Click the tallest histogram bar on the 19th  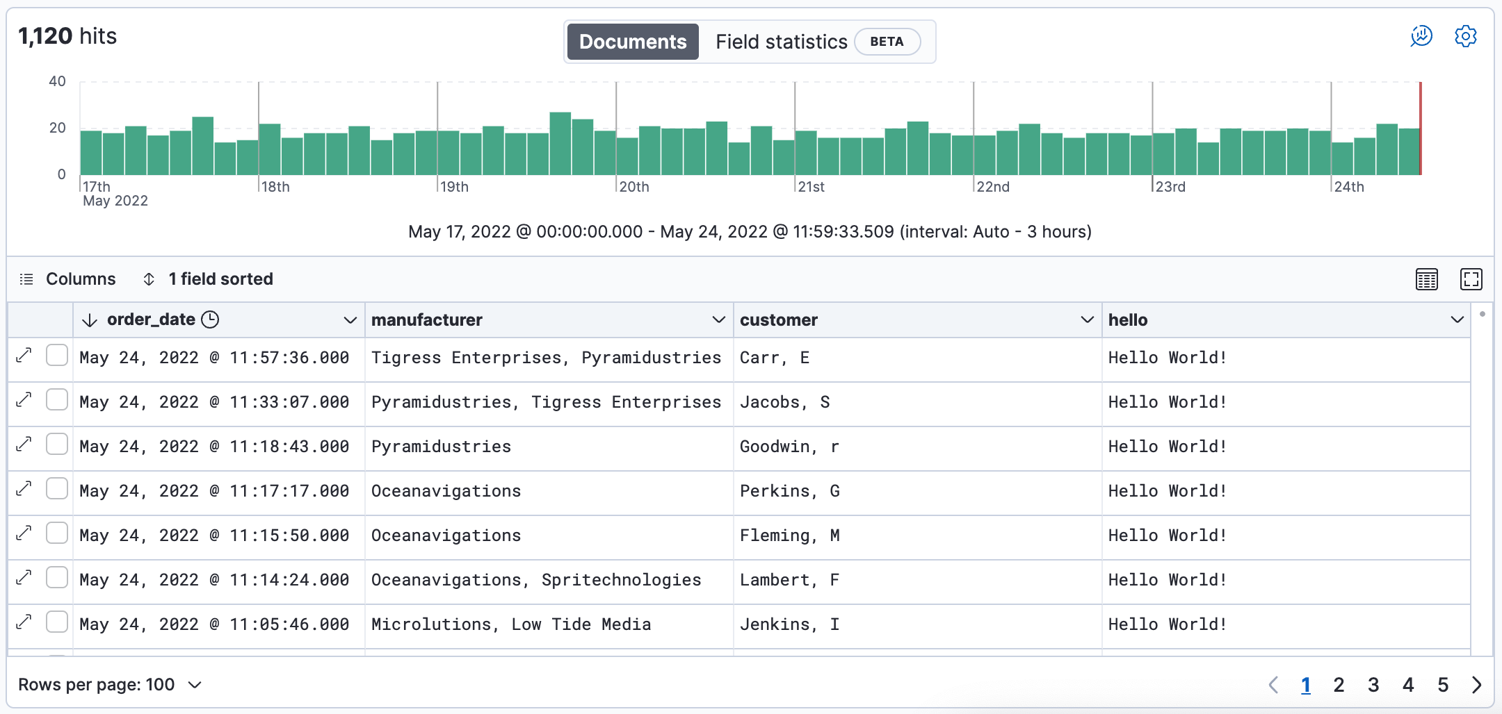coord(560,143)
